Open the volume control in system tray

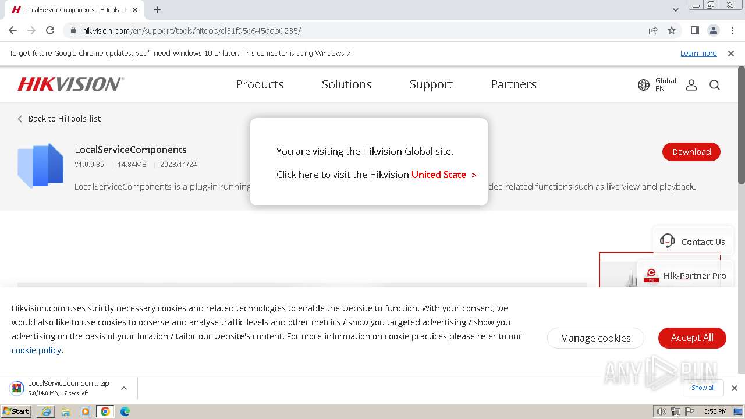click(x=661, y=411)
